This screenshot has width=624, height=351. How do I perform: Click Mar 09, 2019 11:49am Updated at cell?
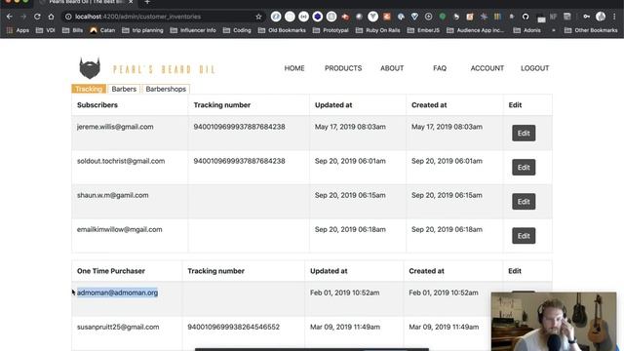[345, 327]
